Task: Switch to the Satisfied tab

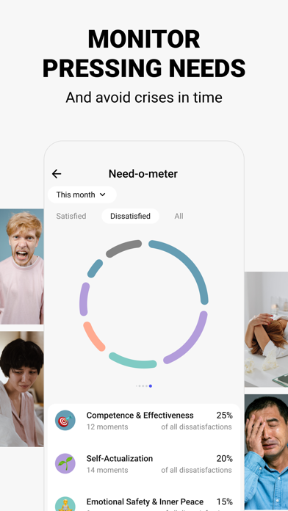Action: coord(71,216)
